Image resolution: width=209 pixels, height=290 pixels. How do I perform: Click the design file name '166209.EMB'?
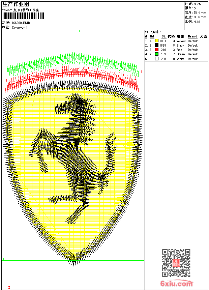coord(21,23)
